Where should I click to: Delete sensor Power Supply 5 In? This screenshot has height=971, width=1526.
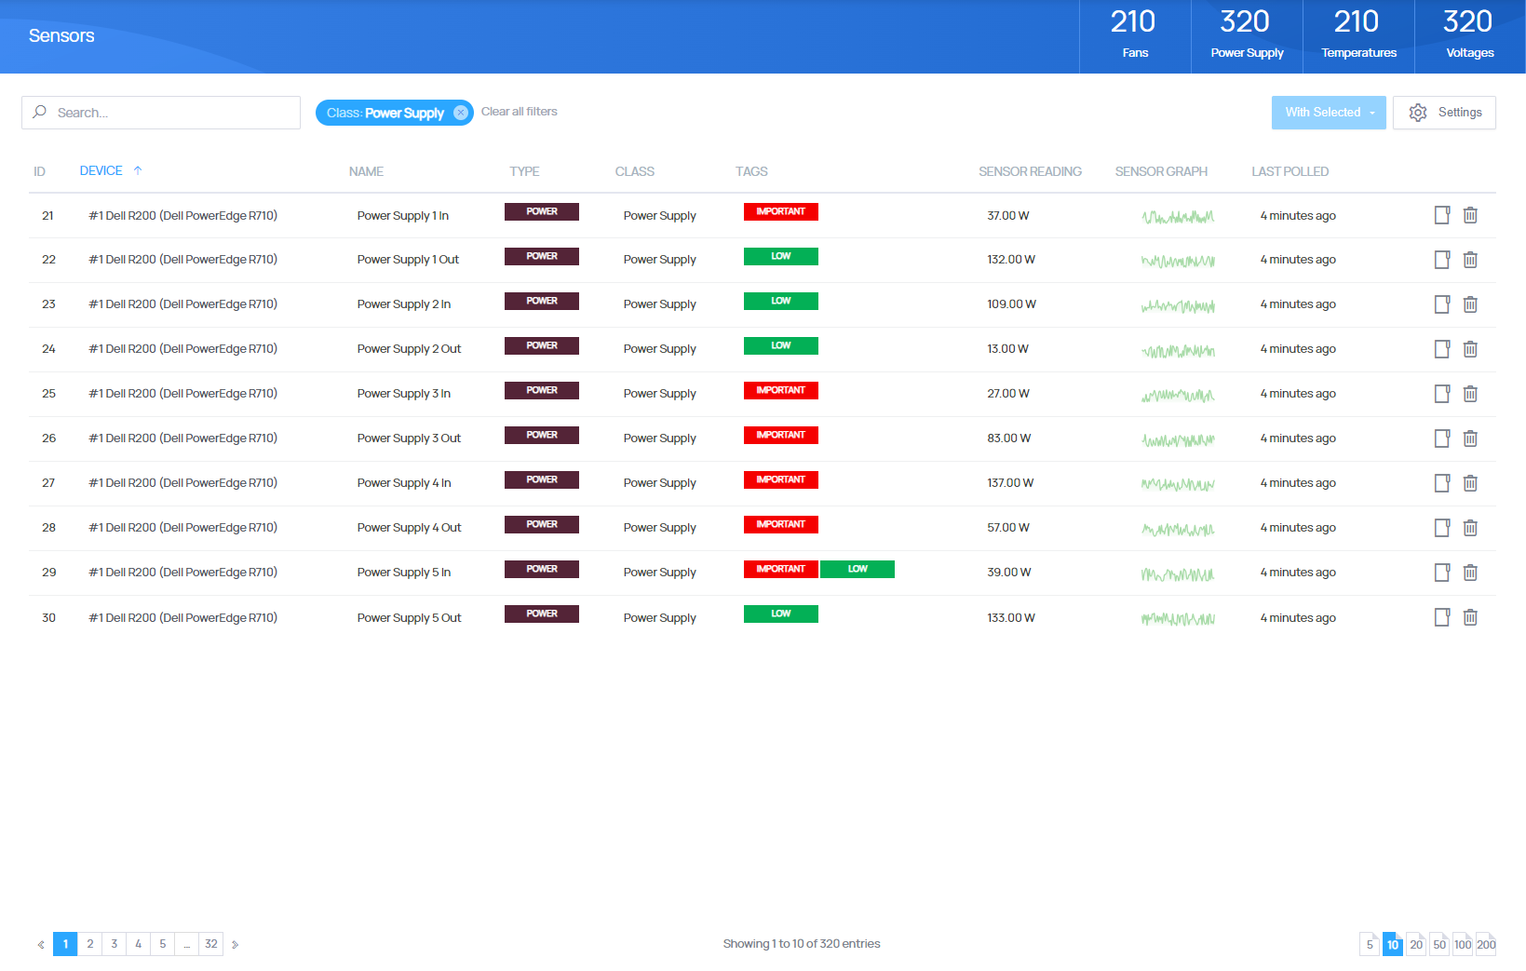pyautogui.click(x=1470, y=573)
